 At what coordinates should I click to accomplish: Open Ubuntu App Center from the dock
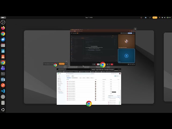3,57
